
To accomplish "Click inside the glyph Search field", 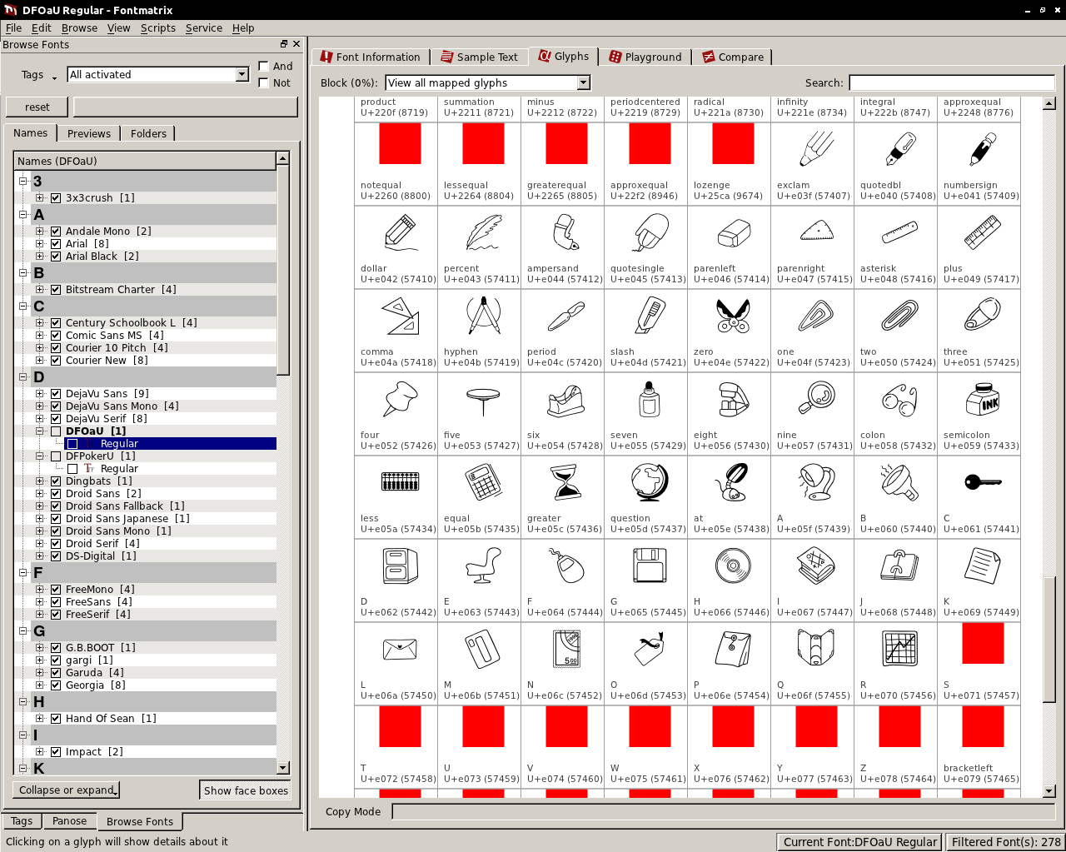I will [x=952, y=82].
